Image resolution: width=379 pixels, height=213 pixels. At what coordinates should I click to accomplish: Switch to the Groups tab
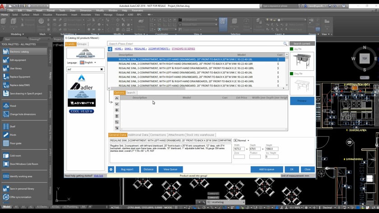point(82,44)
